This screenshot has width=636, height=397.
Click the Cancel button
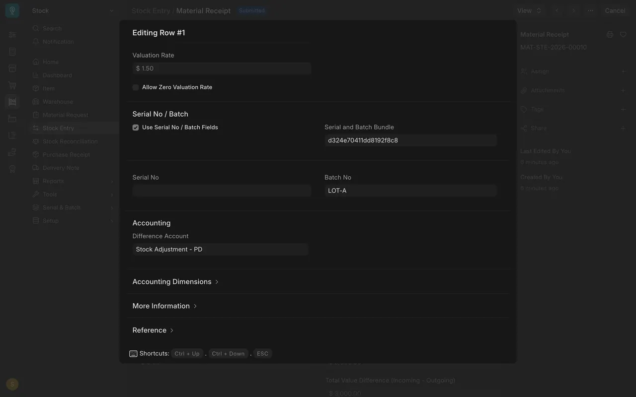[x=615, y=10]
